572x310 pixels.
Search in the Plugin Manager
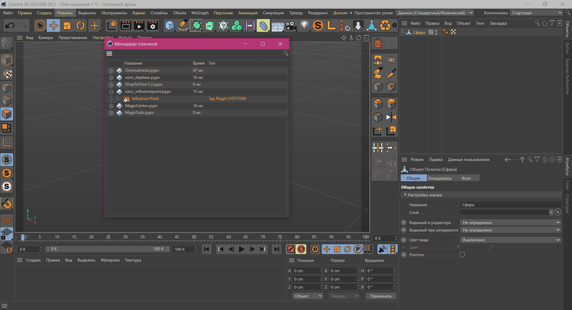click(x=286, y=53)
